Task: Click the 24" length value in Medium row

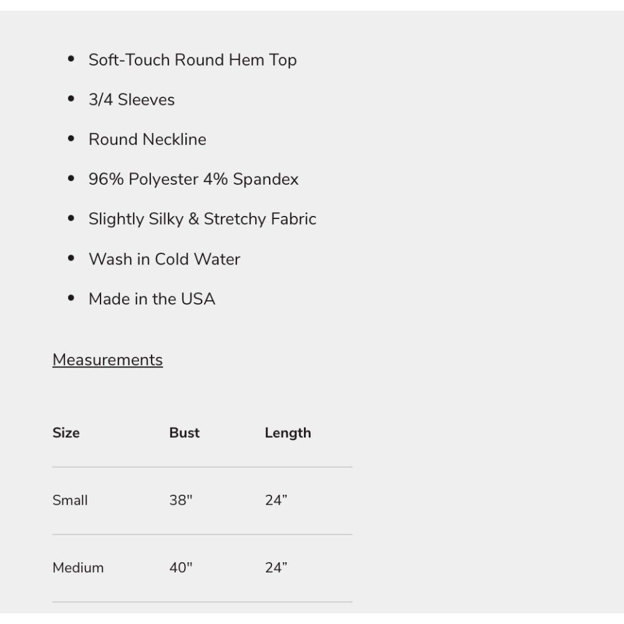Action: pyautogui.click(x=276, y=567)
